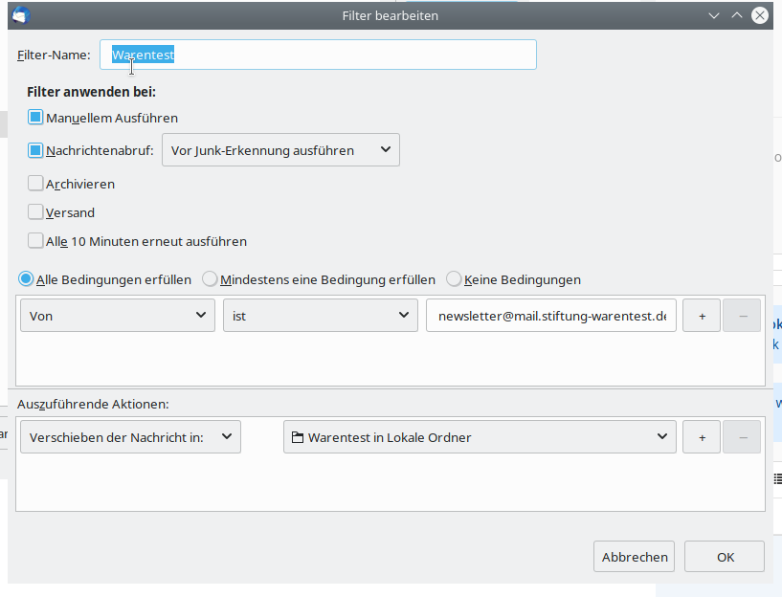This screenshot has height=597, width=782.
Task: Expand the Warentest in Lokale Ordner dropdown
Action: pos(480,437)
